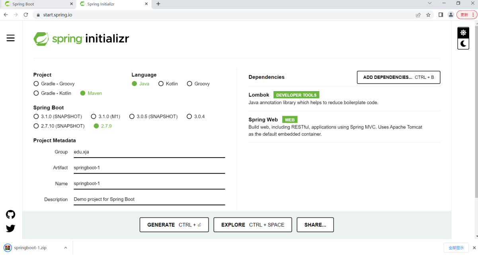Click the Project Metadata heading
478x259 pixels.
[x=55, y=140]
